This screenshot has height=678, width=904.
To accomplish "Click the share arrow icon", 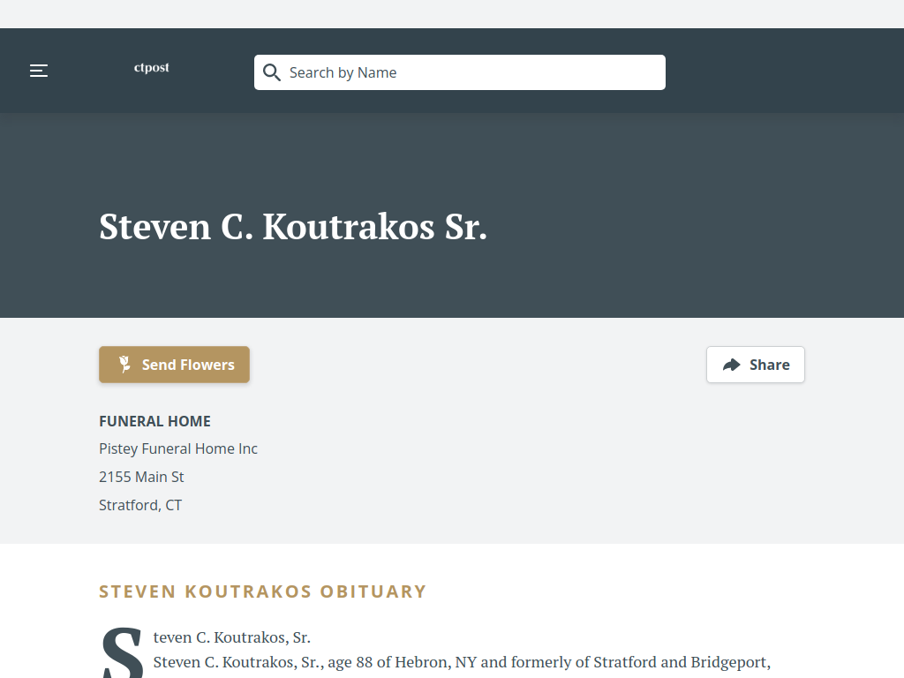I will 732,365.
